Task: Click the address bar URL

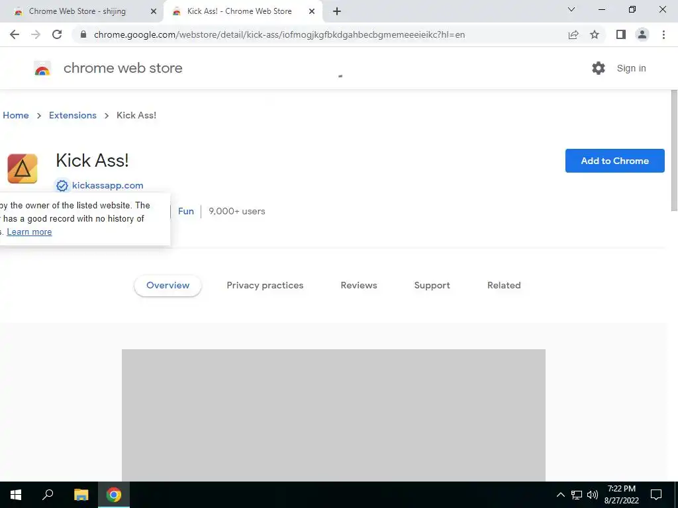Action: [x=279, y=34]
